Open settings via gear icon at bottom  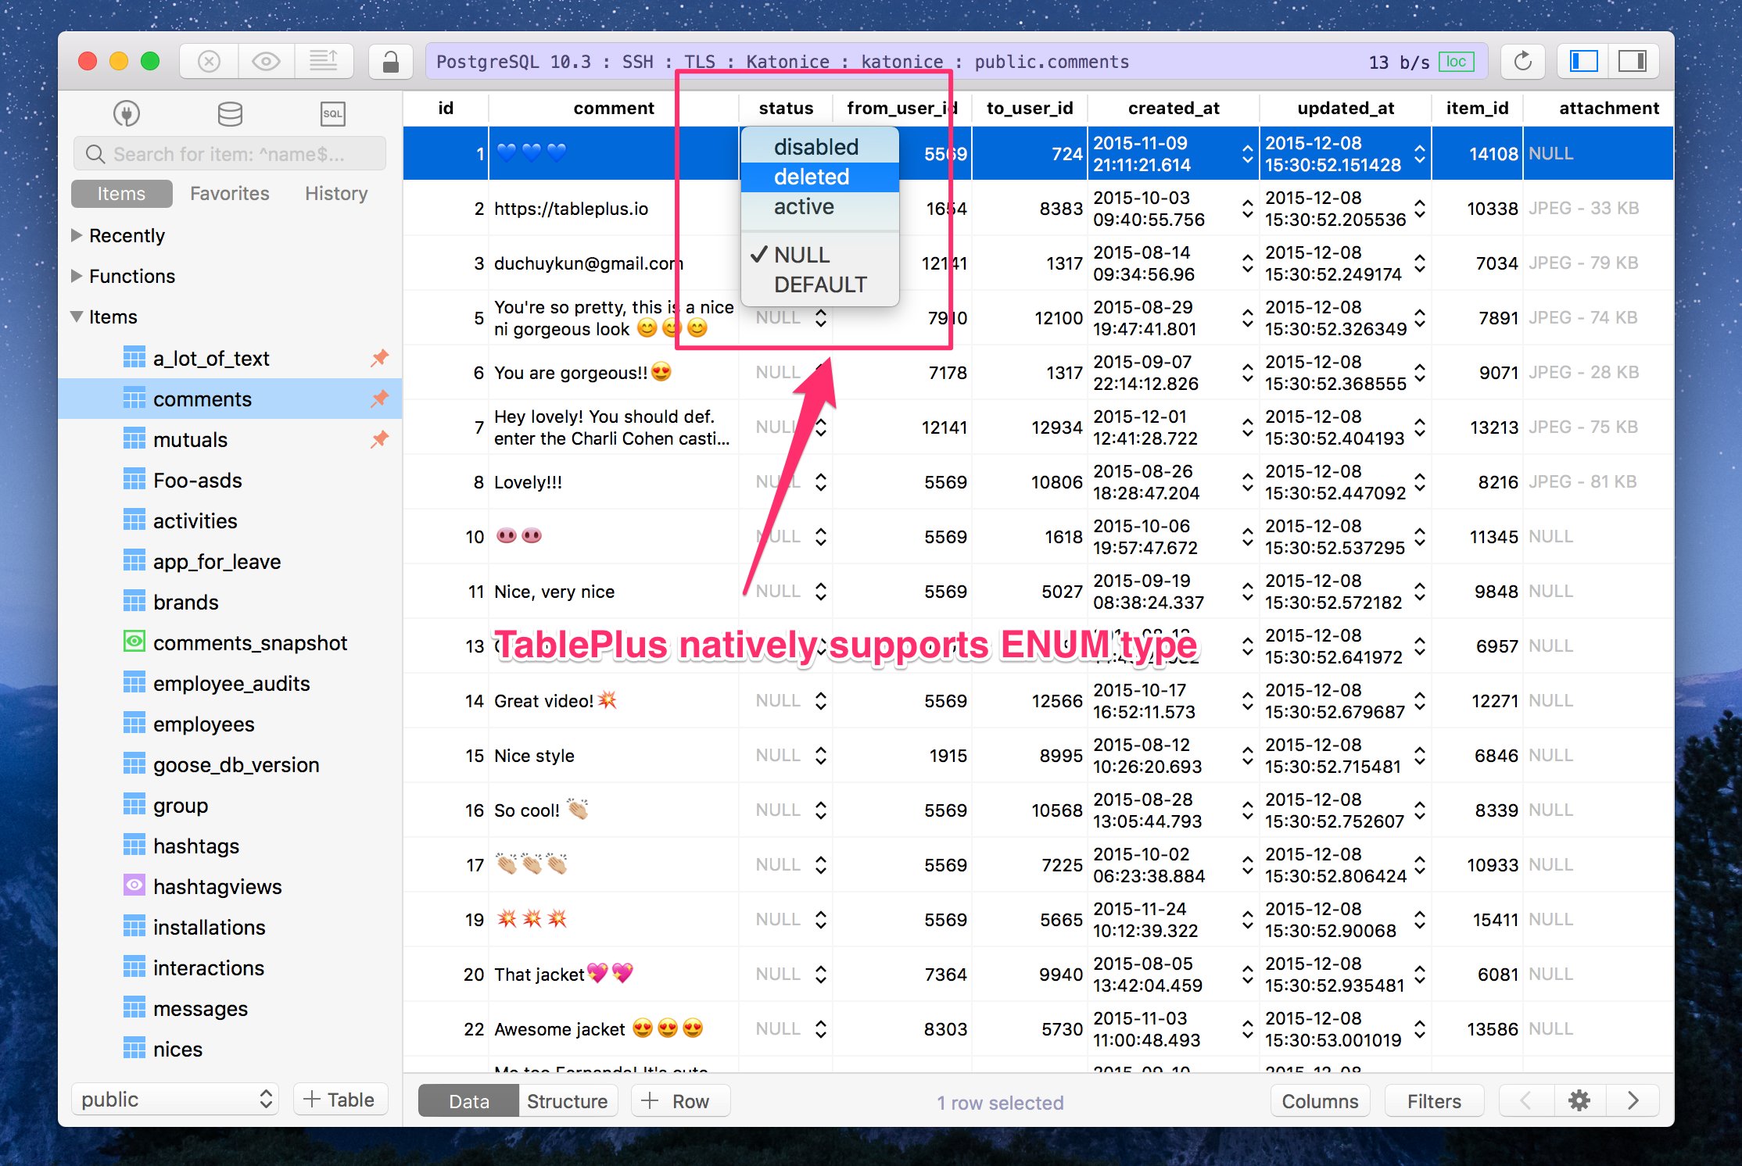pyautogui.click(x=1579, y=1100)
